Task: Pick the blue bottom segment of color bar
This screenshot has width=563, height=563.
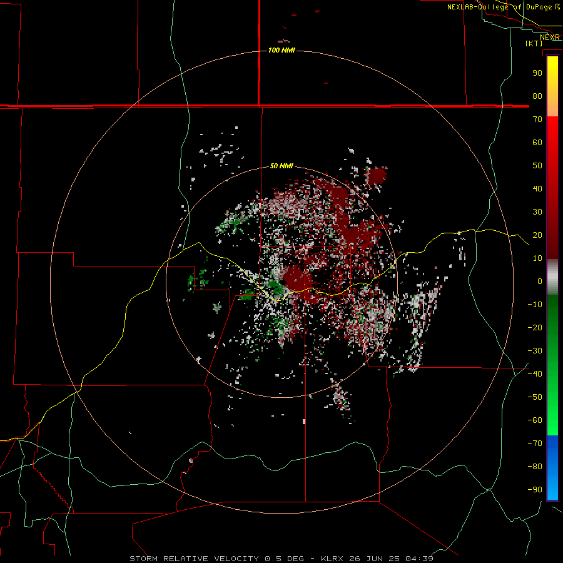Action: (552, 468)
